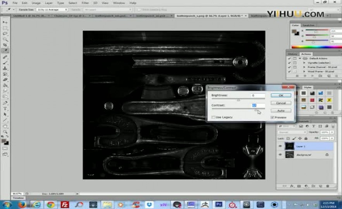Select the Eraser tool
This screenshot has width=342, height=209.
5,80
